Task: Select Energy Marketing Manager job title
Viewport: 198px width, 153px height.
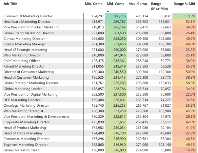Action: [25, 44]
